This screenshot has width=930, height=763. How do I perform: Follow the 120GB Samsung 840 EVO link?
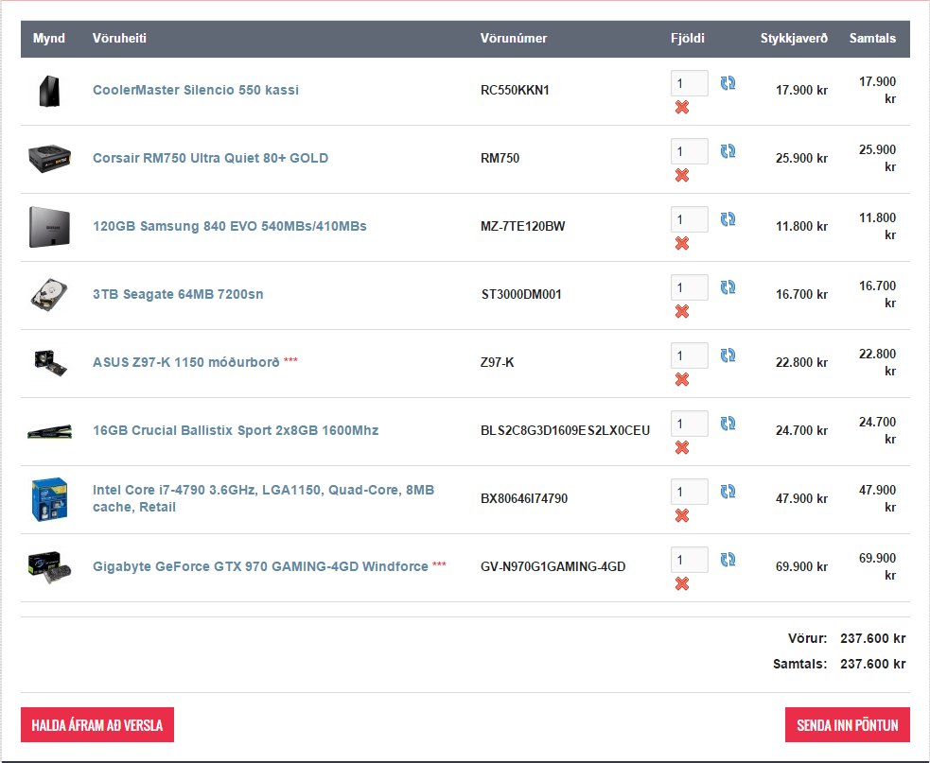[229, 226]
